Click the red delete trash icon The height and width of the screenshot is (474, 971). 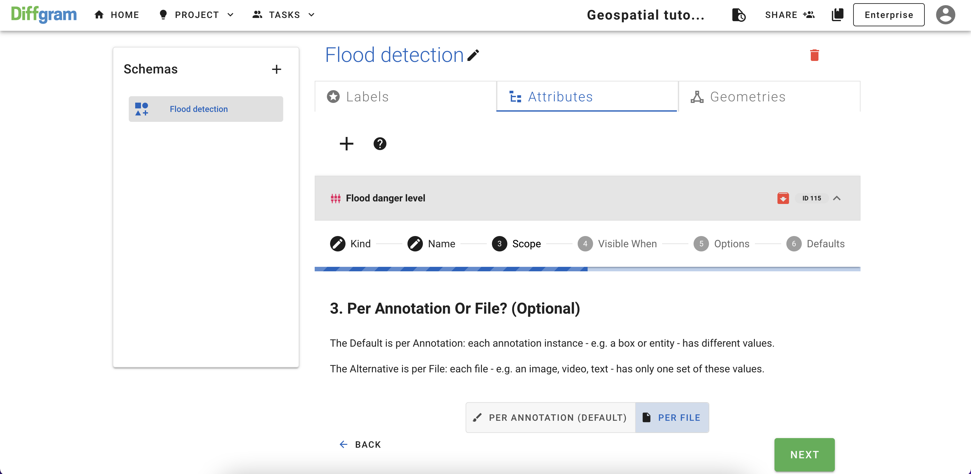click(814, 55)
